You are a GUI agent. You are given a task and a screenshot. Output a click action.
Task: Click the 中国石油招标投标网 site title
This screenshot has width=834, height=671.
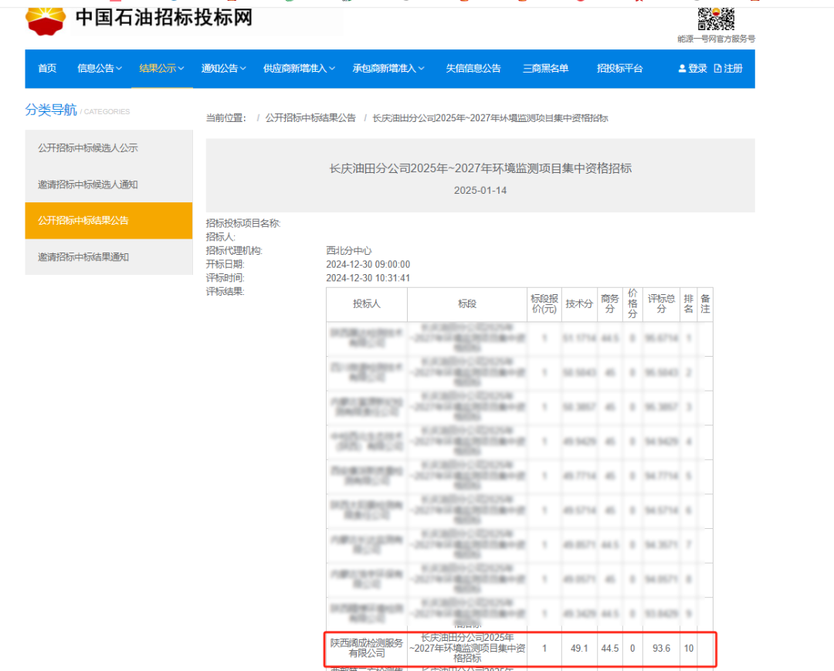164,18
